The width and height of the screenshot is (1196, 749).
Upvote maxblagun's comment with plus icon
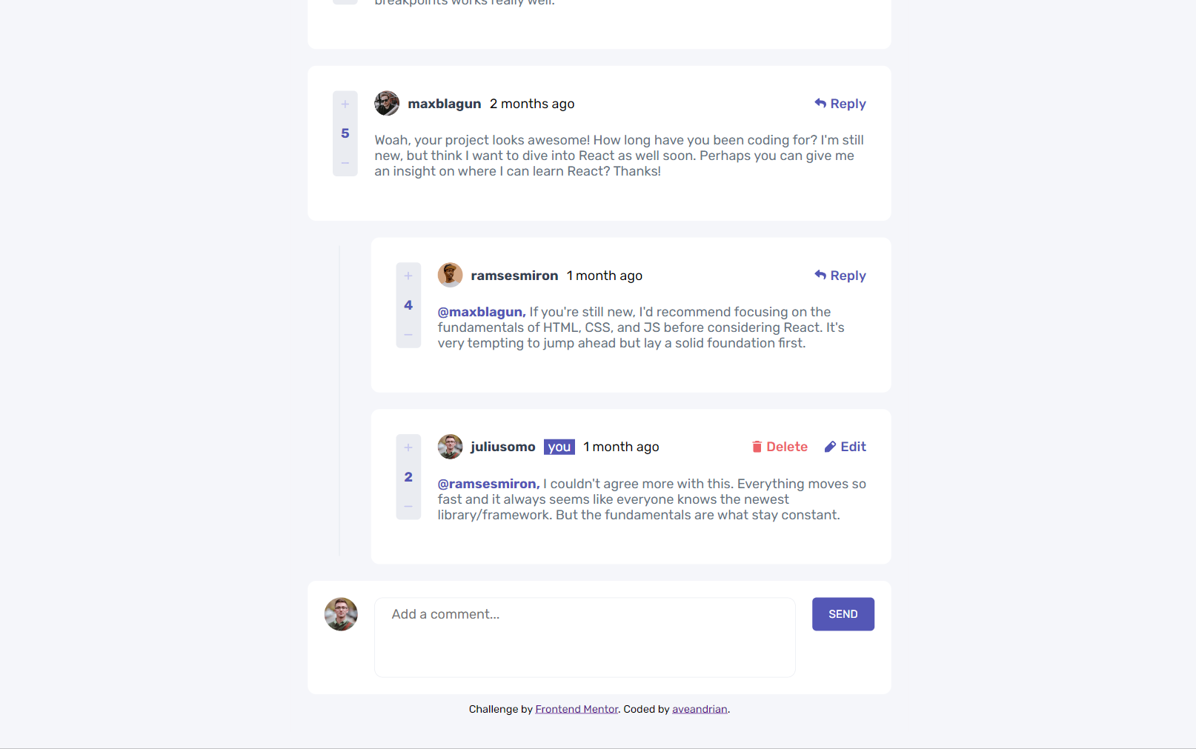pos(345,104)
